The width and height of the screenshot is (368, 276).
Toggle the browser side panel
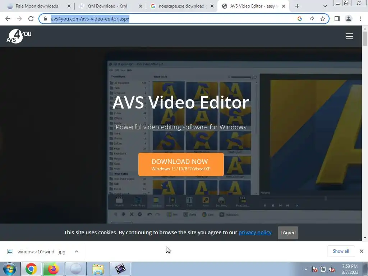point(337,19)
